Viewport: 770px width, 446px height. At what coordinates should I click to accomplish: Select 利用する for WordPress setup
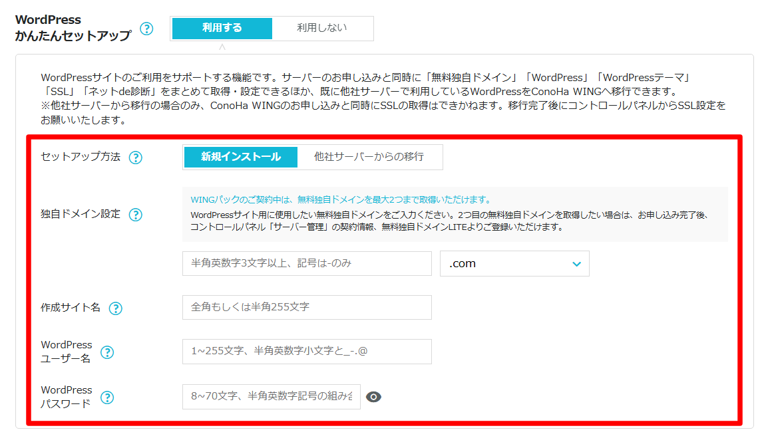coord(222,28)
